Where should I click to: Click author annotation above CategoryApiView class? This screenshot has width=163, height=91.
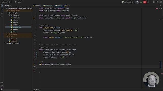pos(44,47)
